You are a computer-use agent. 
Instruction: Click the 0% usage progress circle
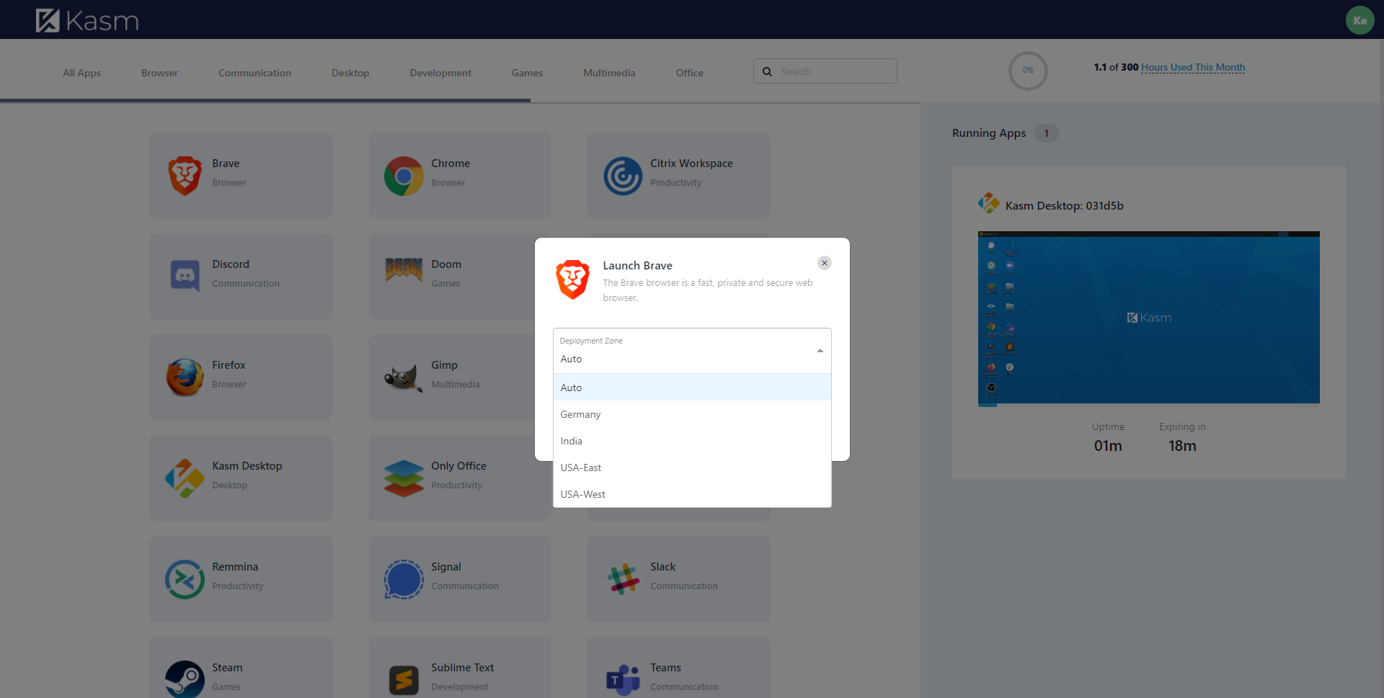(1028, 71)
